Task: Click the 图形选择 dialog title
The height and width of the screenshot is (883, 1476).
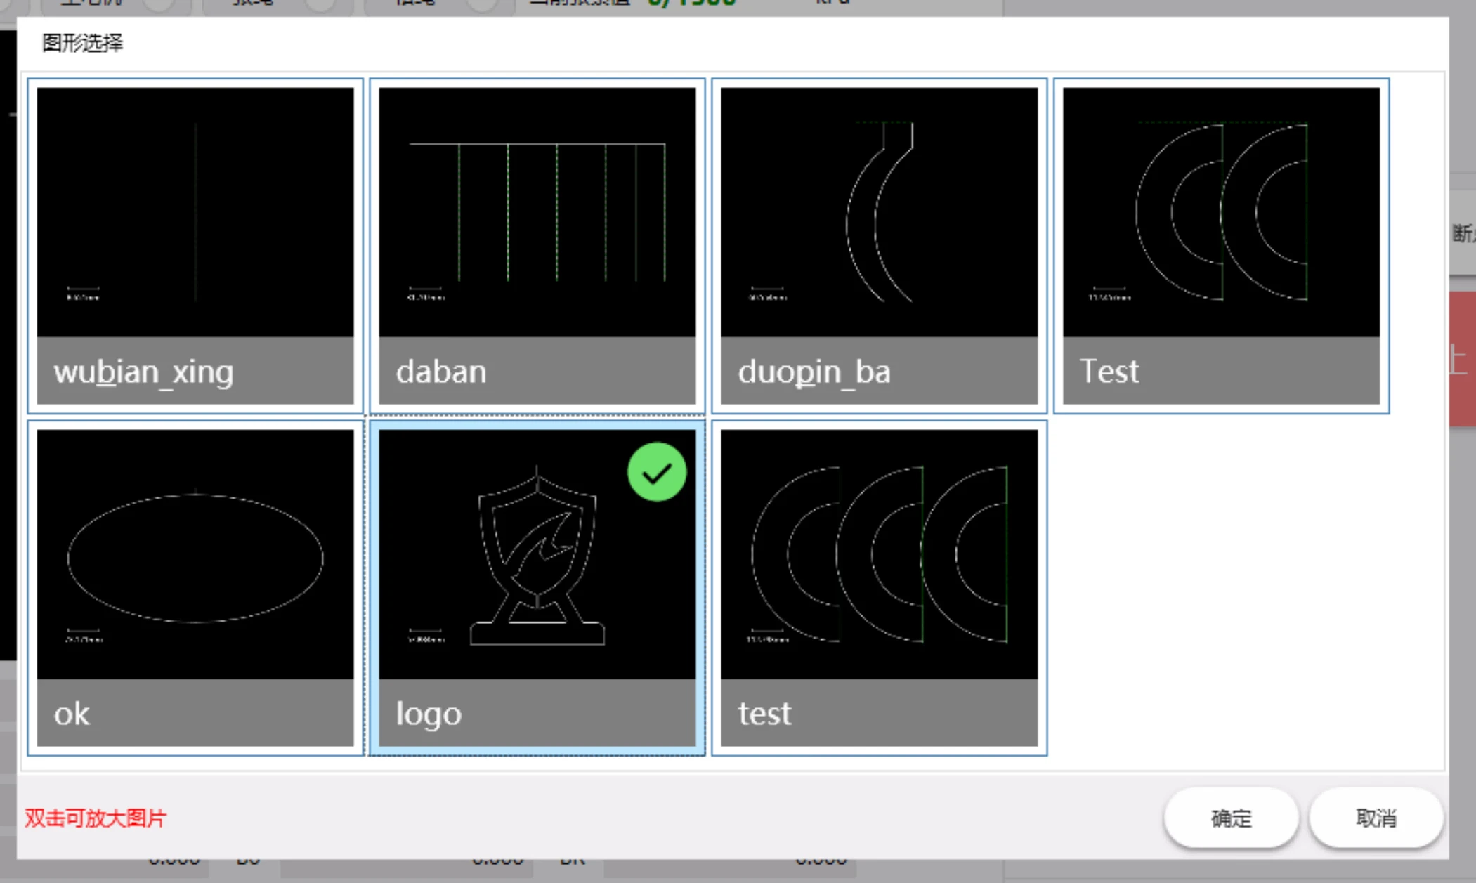Action: [82, 44]
